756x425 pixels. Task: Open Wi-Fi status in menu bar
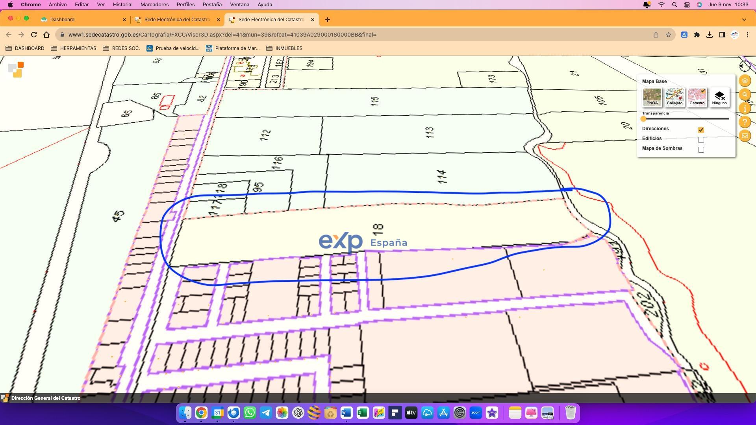pos(661,5)
